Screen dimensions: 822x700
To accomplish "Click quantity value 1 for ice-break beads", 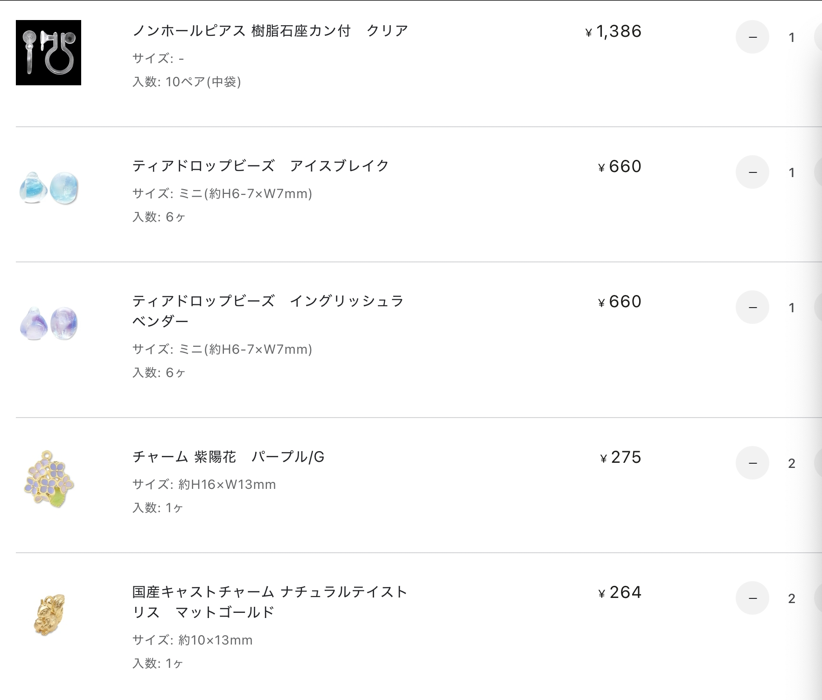I will (x=792, y=172).
